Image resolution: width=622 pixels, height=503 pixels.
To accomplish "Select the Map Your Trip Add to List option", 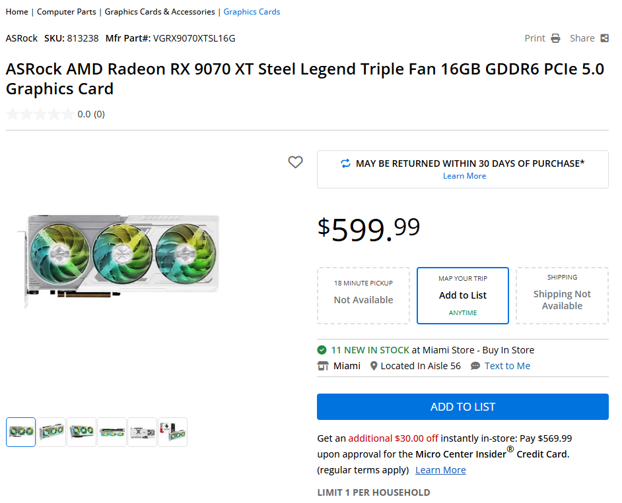I will tap(463, 295).
